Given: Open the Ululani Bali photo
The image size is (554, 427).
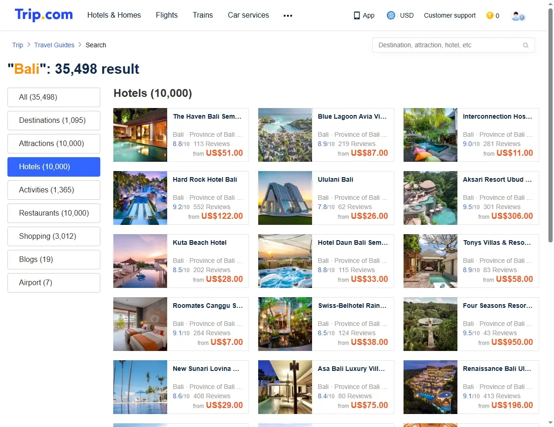Looking at the screenshot, I should pos(285,198).
